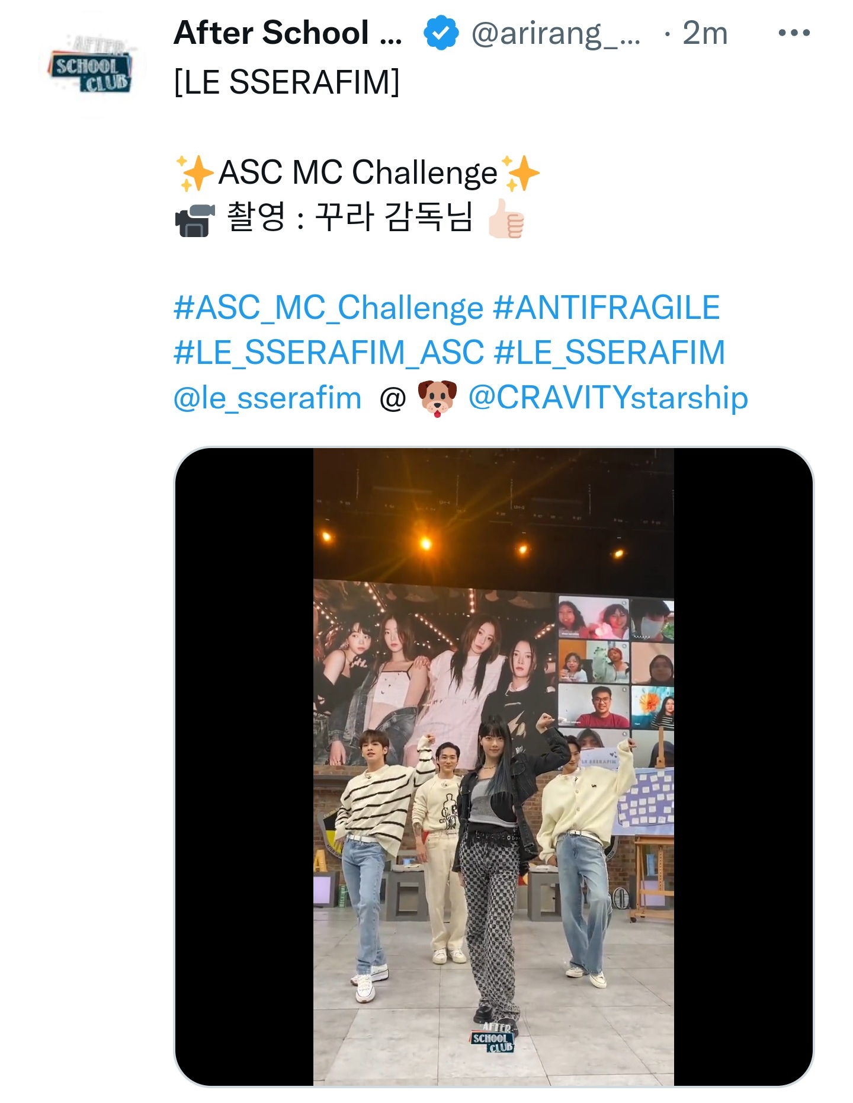Play the embedded dance challenge video
Screen dimensions: 853x1103
(493, 766)
